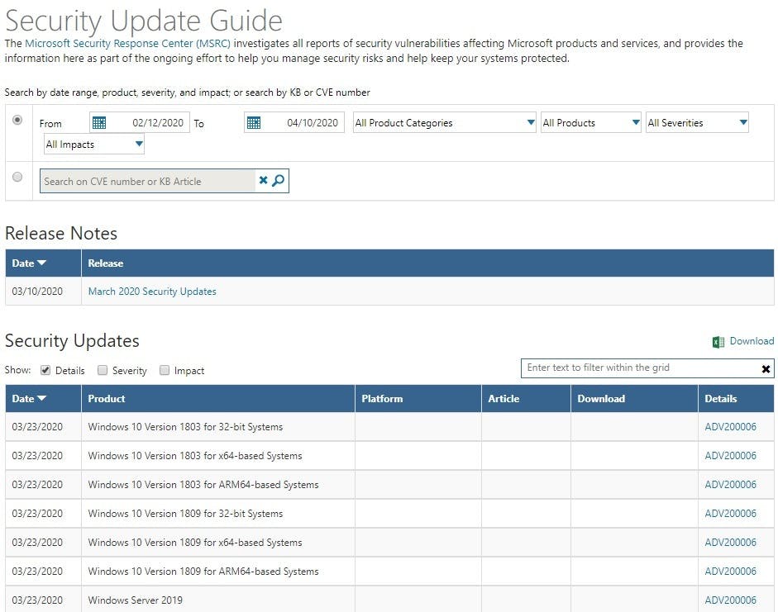
Task: Click the magnifier search icon
Action: tap(279, 180)
